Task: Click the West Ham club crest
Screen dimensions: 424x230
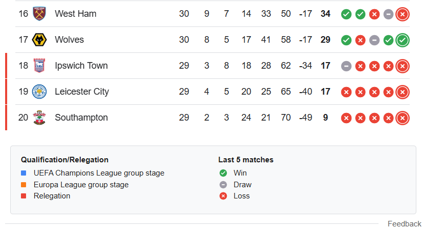Action: click(x=39, y=14)
